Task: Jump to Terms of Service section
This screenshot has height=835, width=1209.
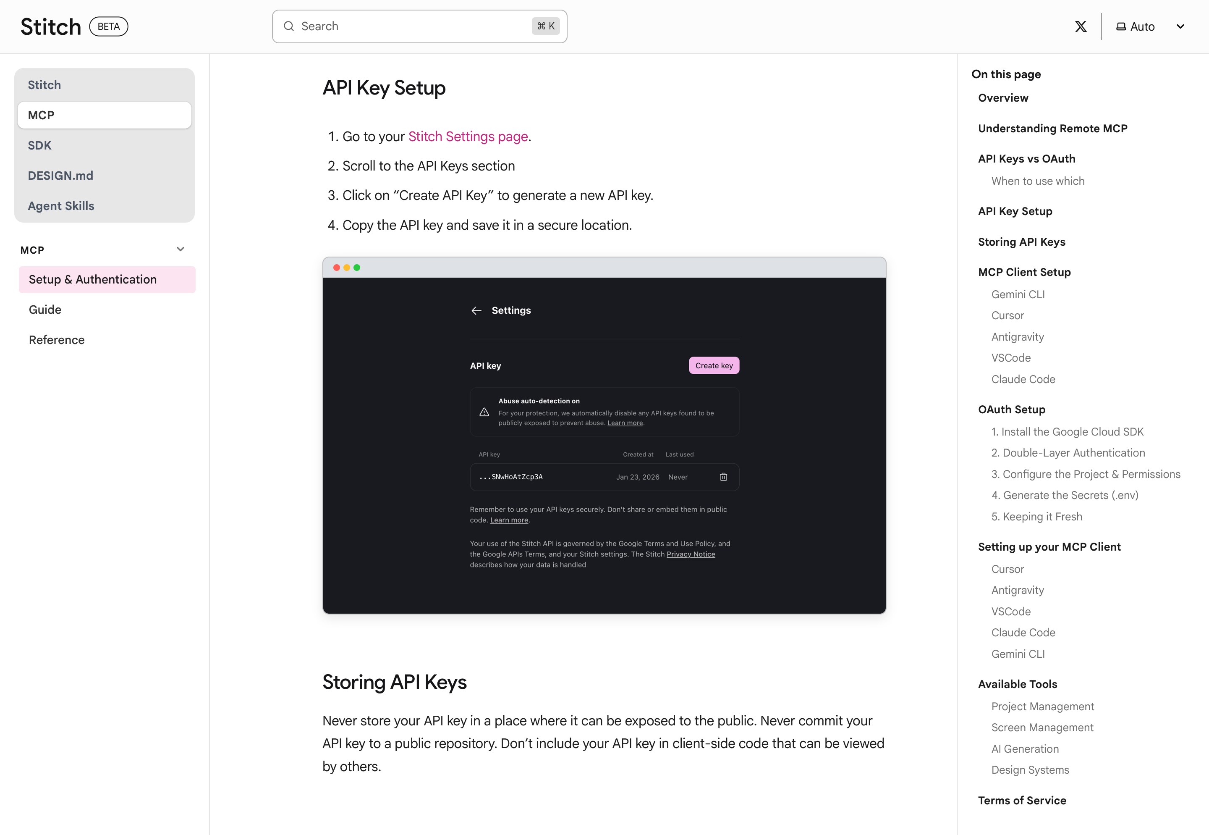Action: point(1022,801)
